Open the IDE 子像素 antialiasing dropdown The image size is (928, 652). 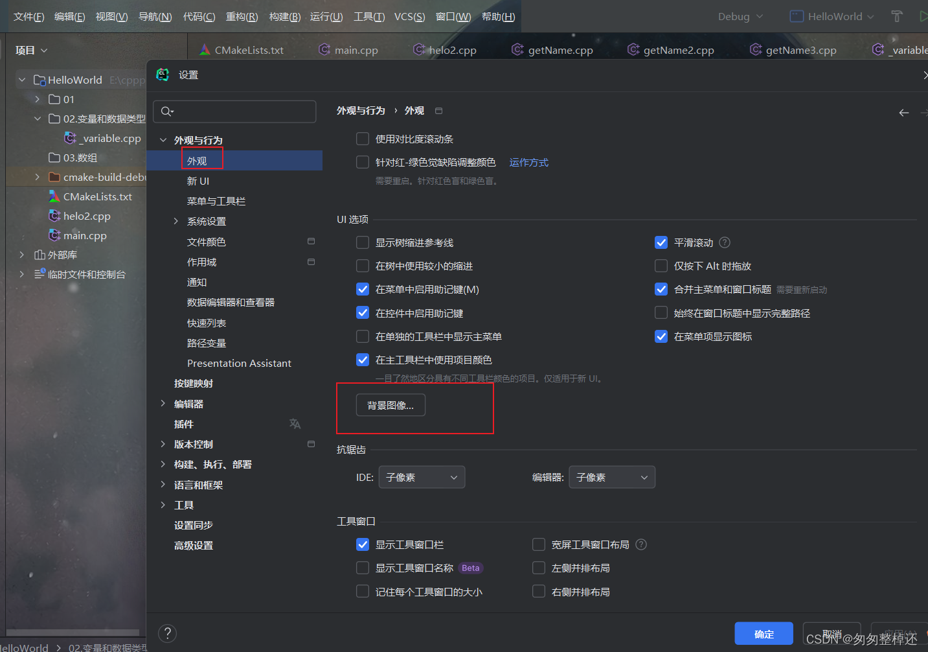tap(422, 477)
